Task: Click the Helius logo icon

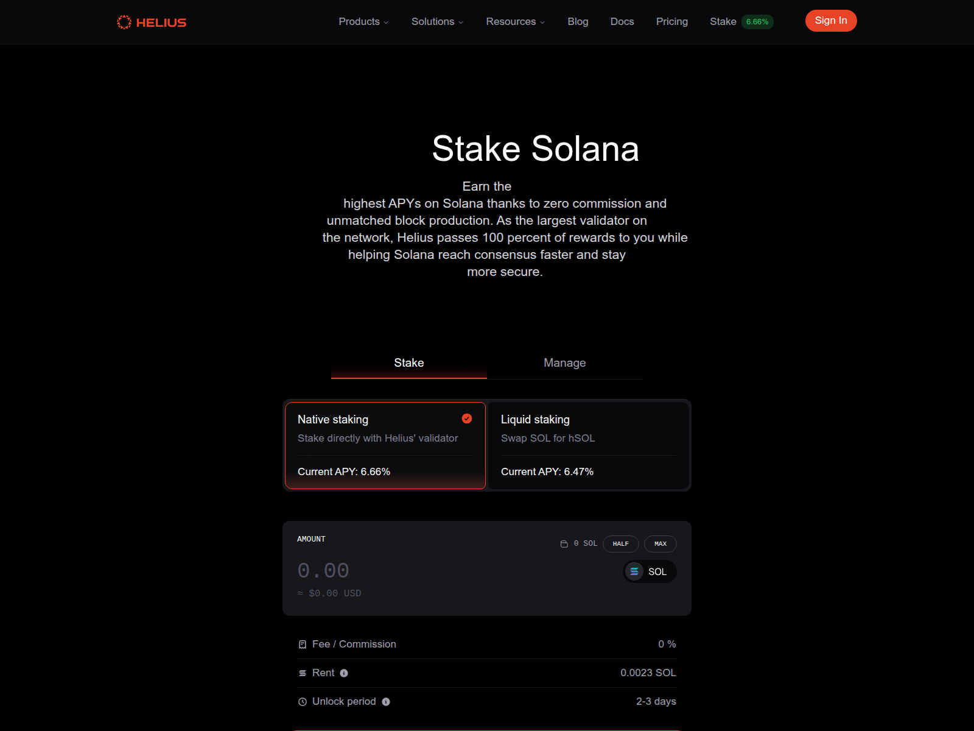Action: [x=124, y=22]
